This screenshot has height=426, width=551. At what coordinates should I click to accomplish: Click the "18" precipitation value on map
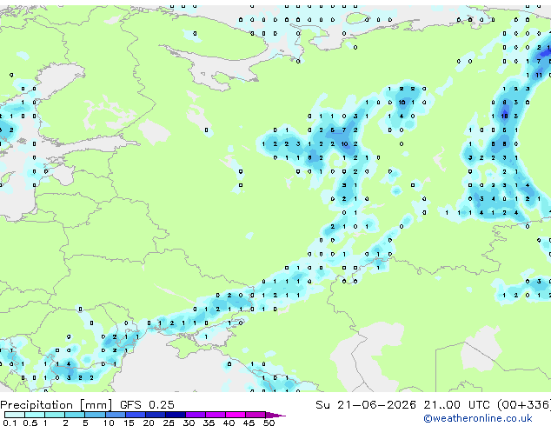click(x=505, y=116)
